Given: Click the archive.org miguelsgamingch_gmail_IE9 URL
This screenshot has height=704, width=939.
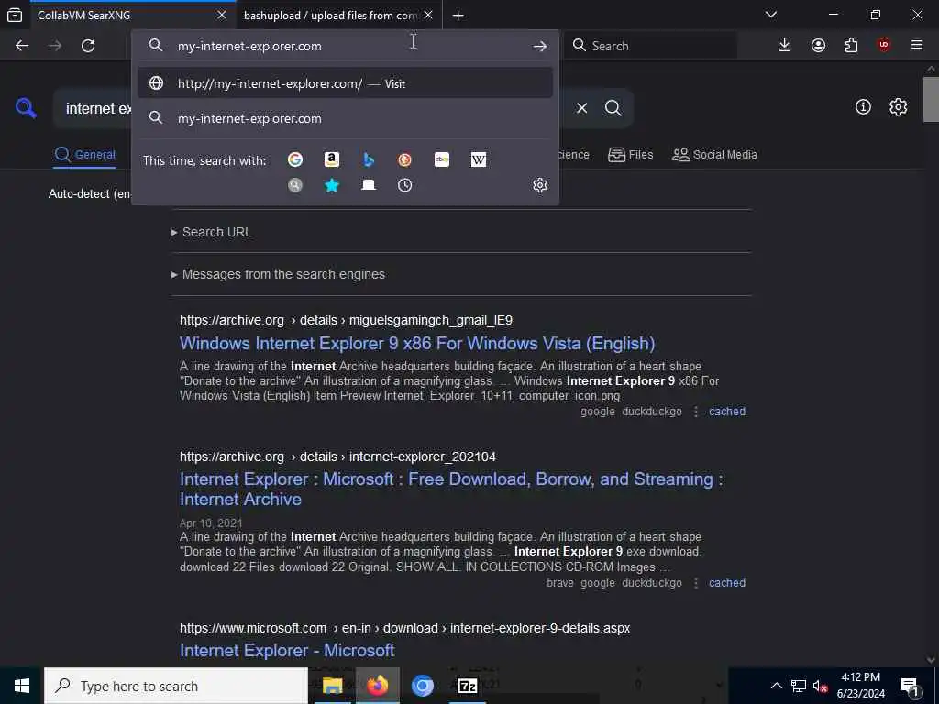Looking at the screenshot, I should click(346, 320).
